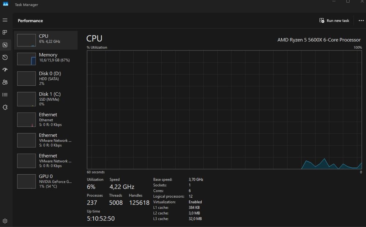Click the % Utilization graph label

pyautogui.click(x=97, y=47)
